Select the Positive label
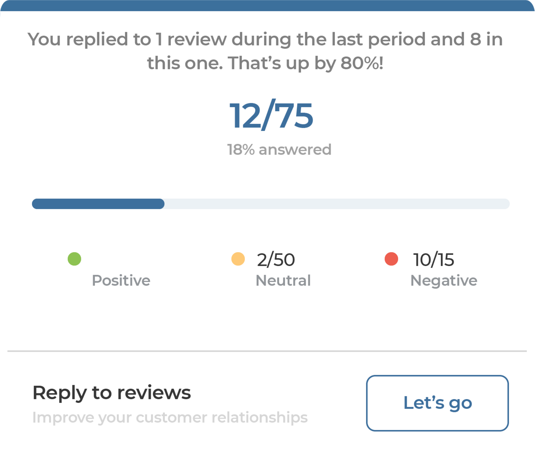The height and width of the screenshot is (462, 535). coord(121,280)
